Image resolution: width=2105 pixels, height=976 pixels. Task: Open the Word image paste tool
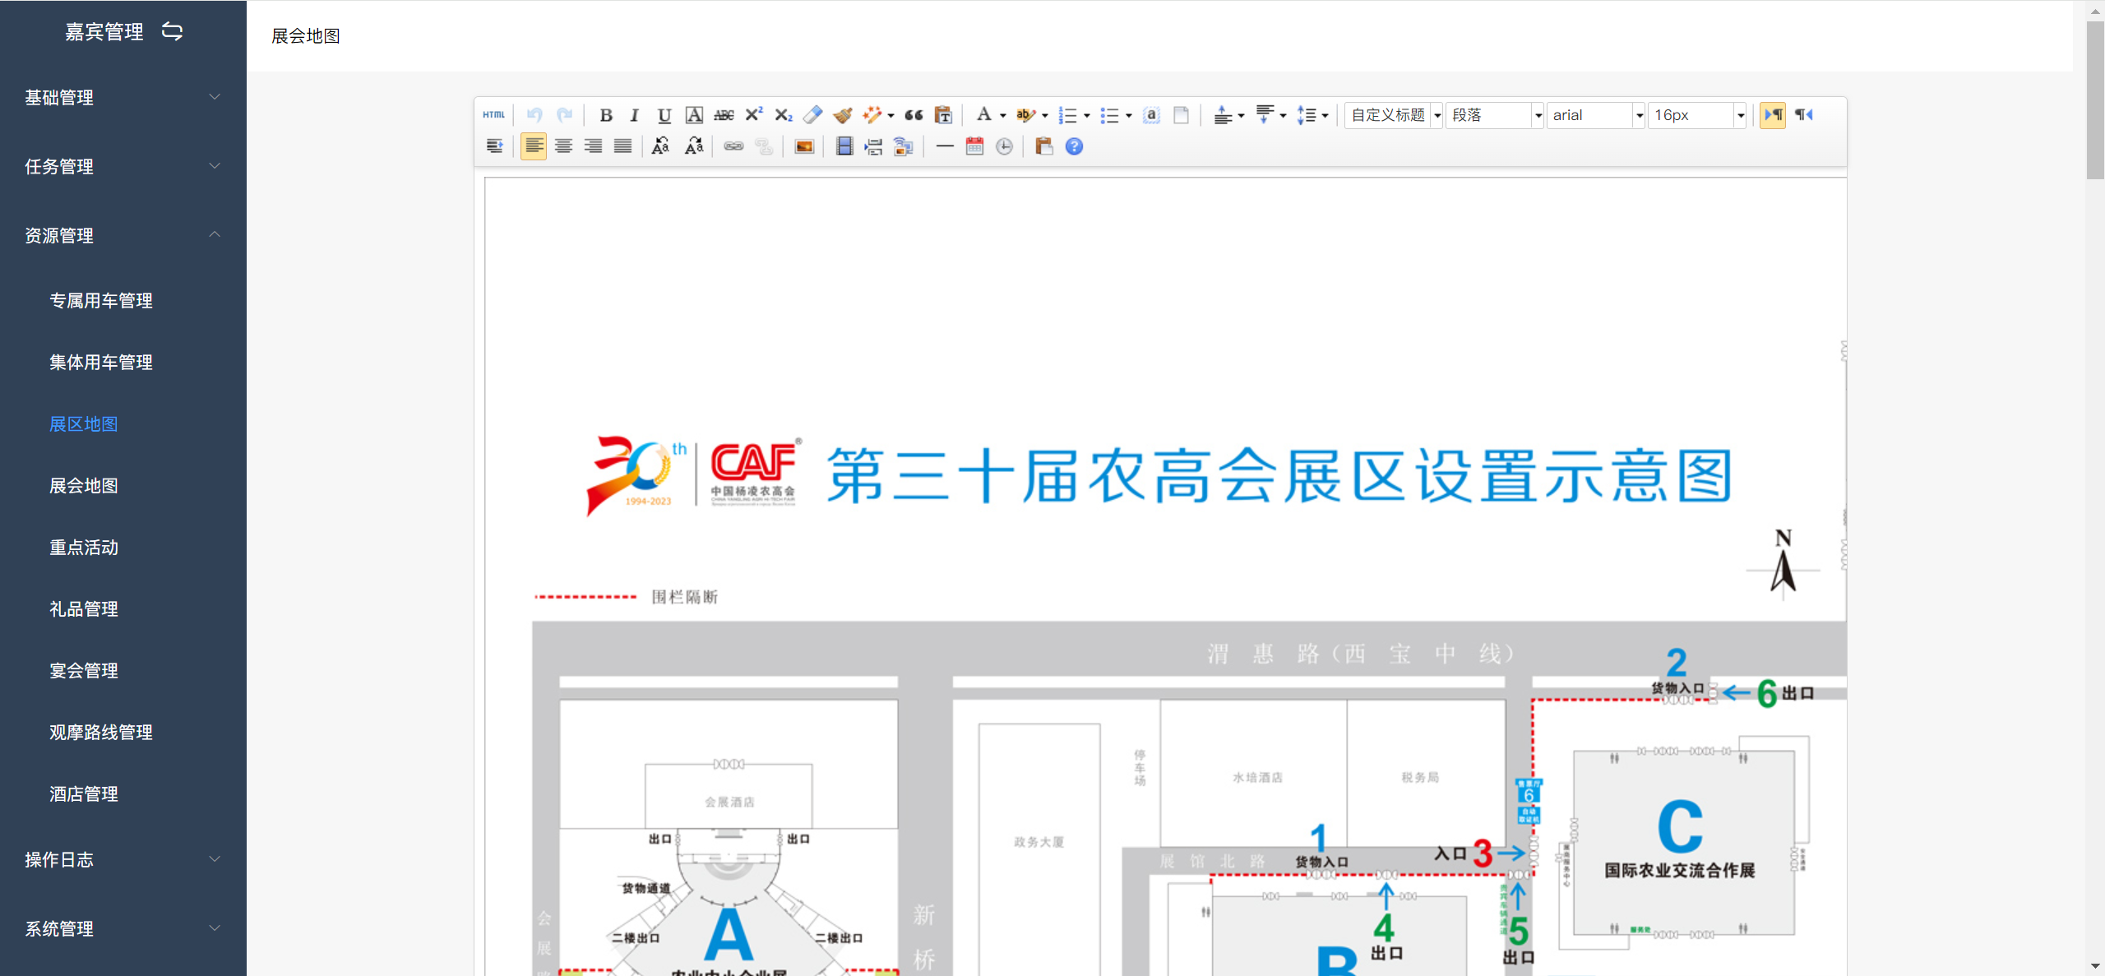1044,146
